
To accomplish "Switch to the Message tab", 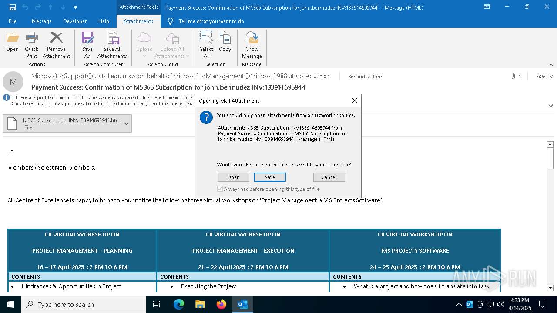I will [x=42, y=21].
